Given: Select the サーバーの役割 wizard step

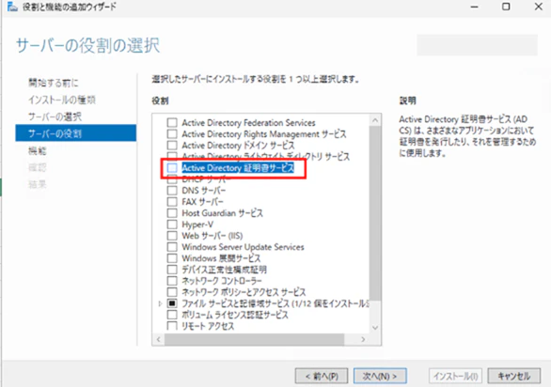Looking at the screenshot, I should (x=76, y=133).
